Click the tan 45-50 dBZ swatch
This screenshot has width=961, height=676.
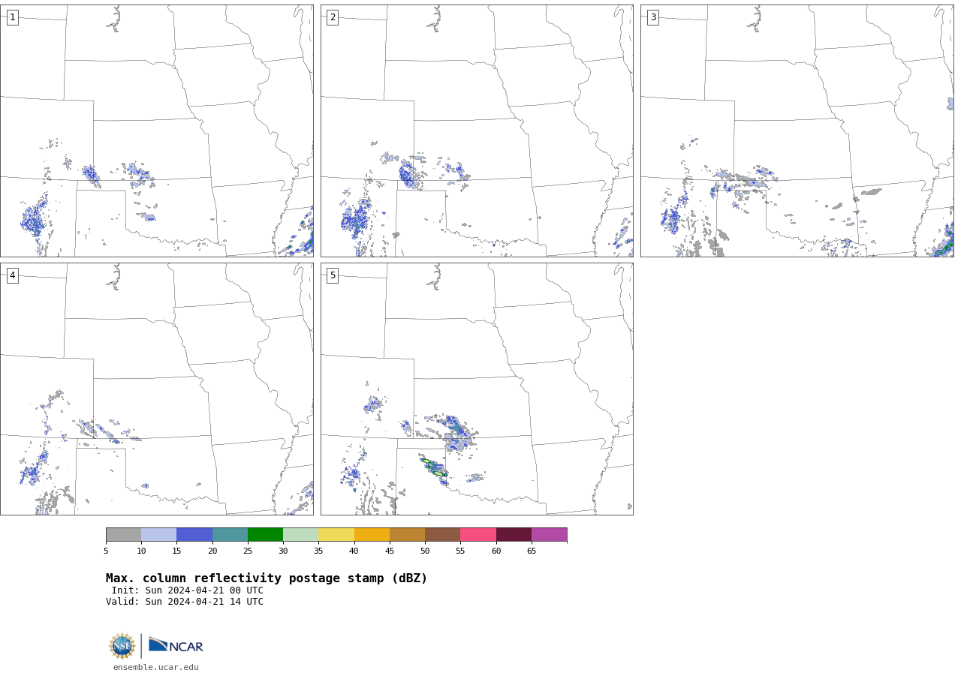[x=407, y=534]
